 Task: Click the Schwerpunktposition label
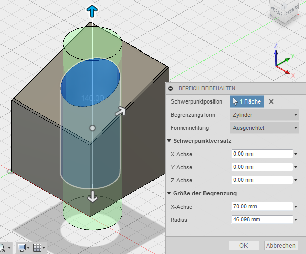tap(196, 101)
